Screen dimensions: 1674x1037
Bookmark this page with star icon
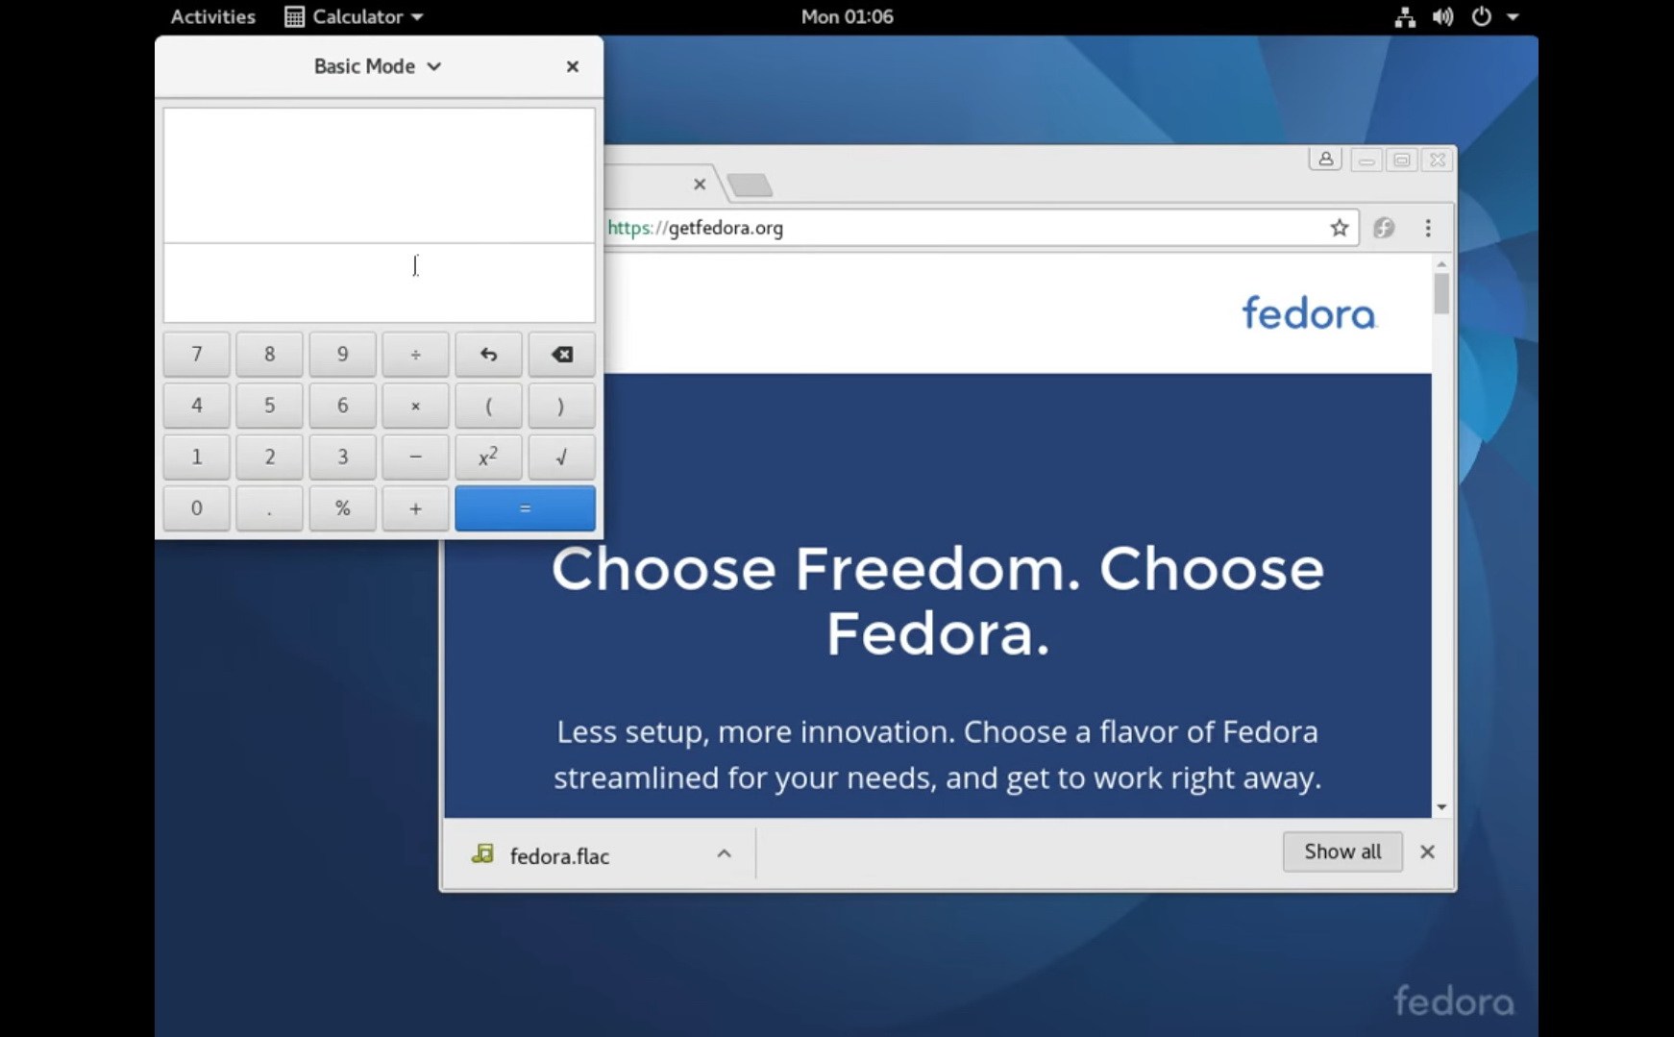click(1339, 228)
